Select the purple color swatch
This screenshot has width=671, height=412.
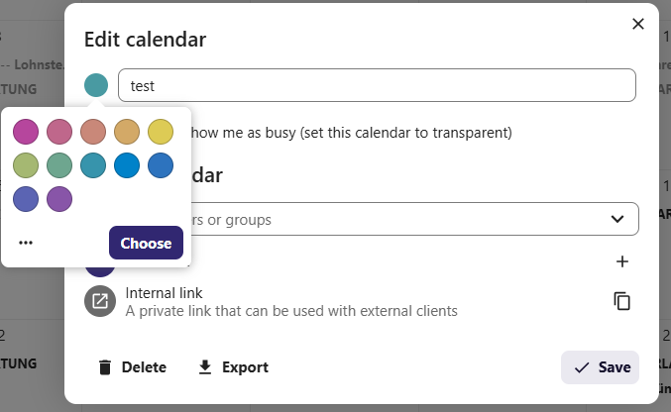(59, 199)
